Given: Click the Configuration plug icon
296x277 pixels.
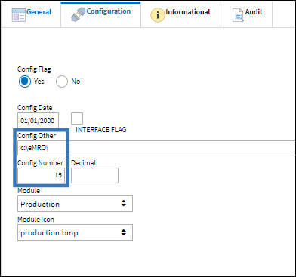Looking at the screenshot, I should (78, 14).
